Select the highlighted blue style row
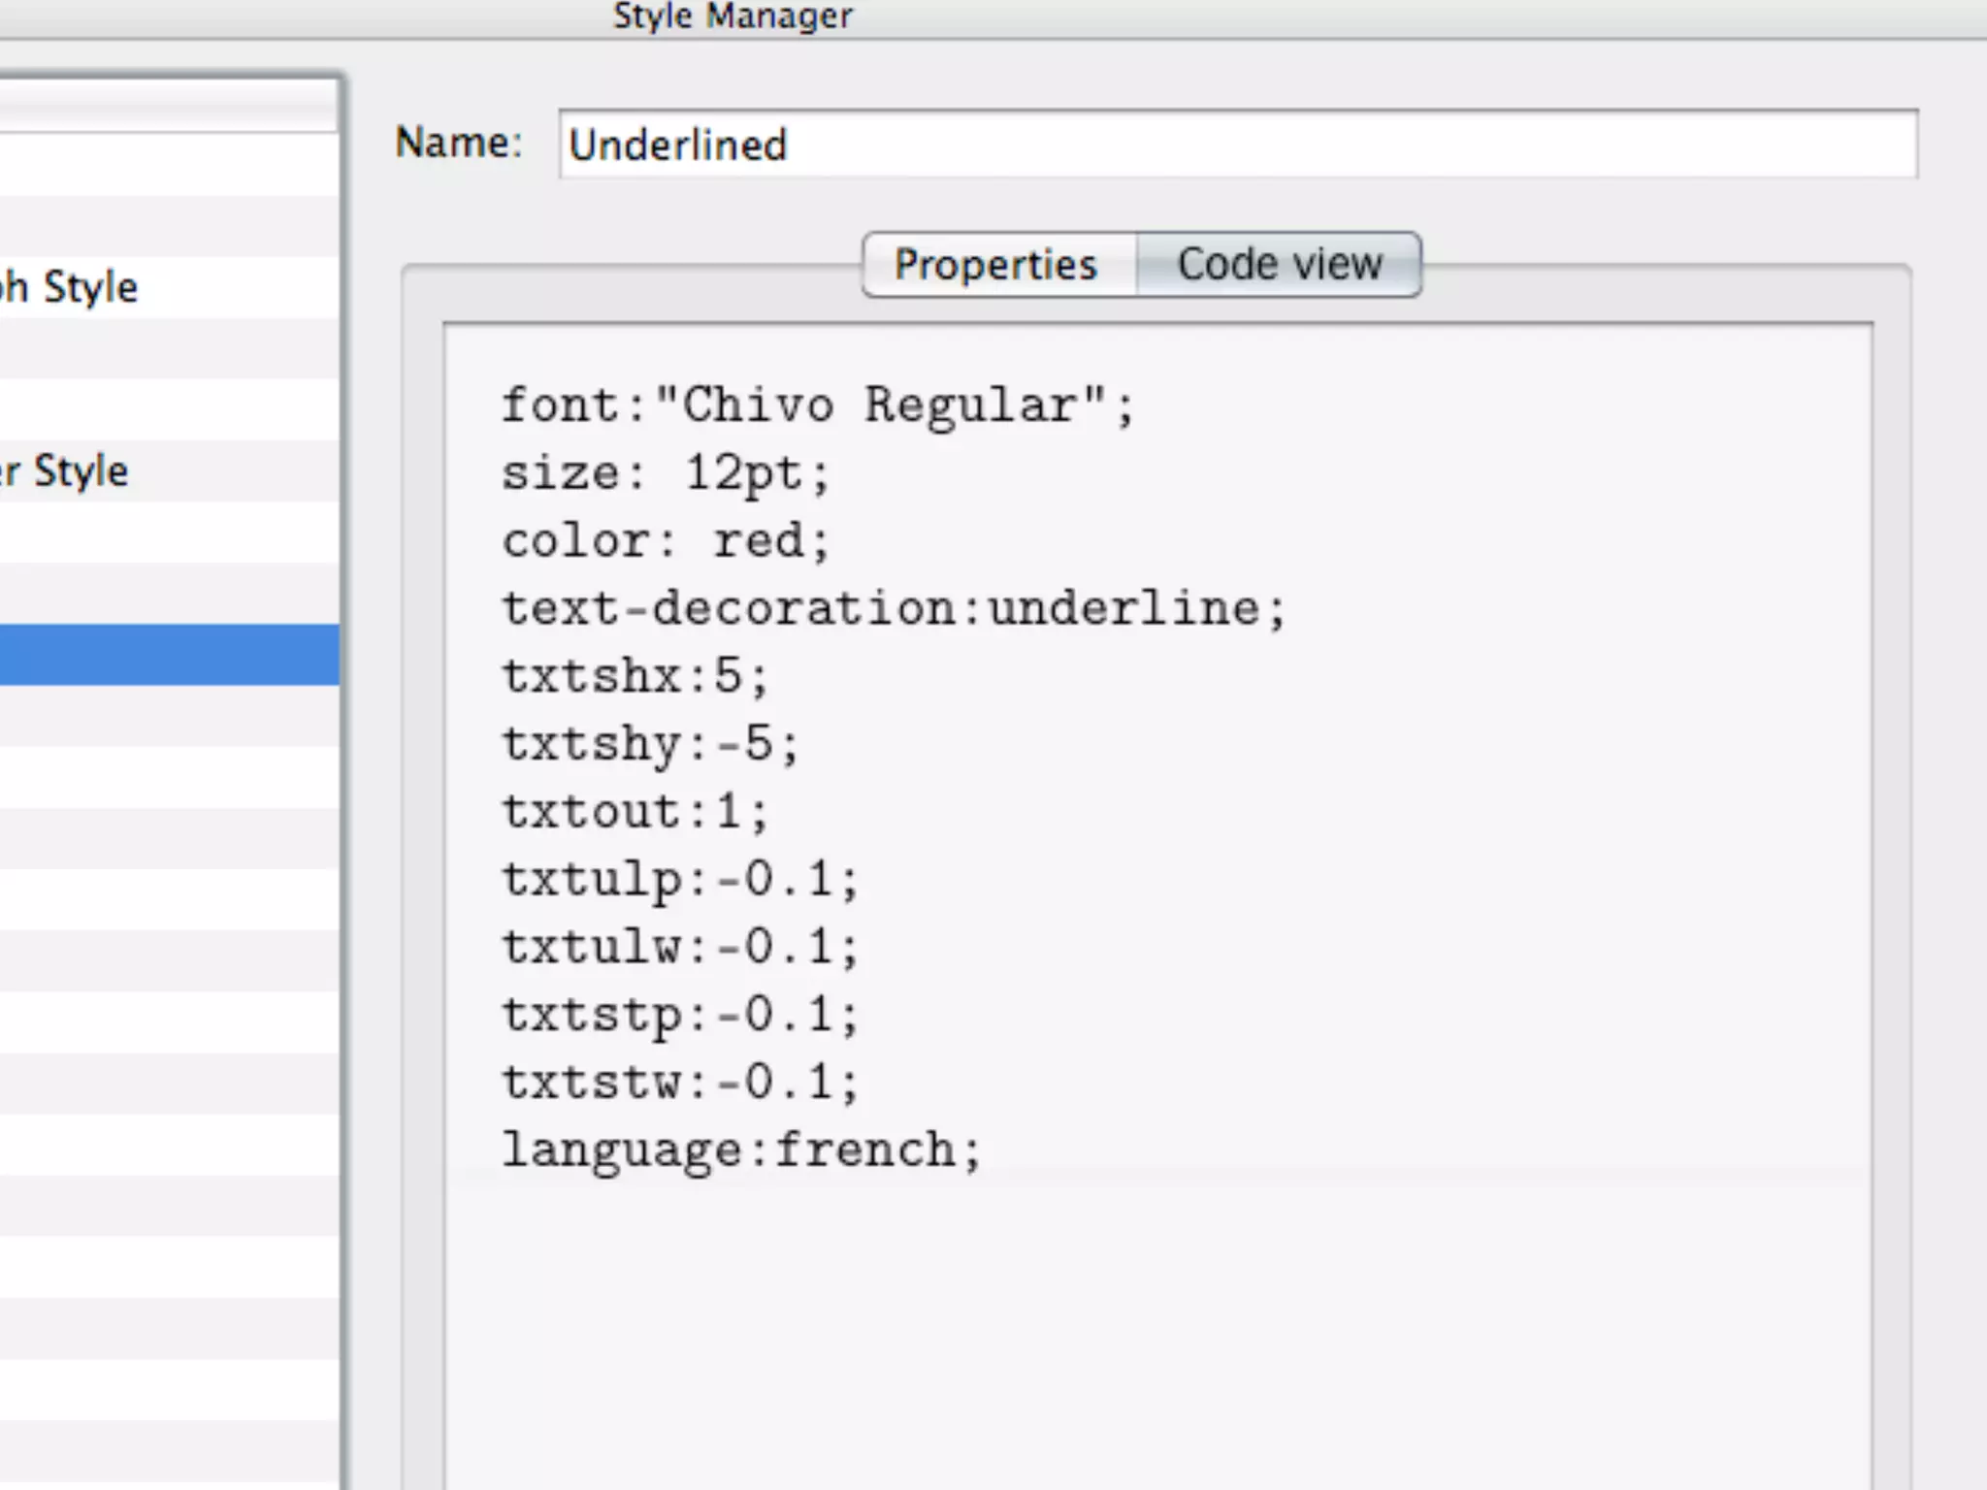Viewport: 1987px width, 1490px height. (x=169, y=655)
